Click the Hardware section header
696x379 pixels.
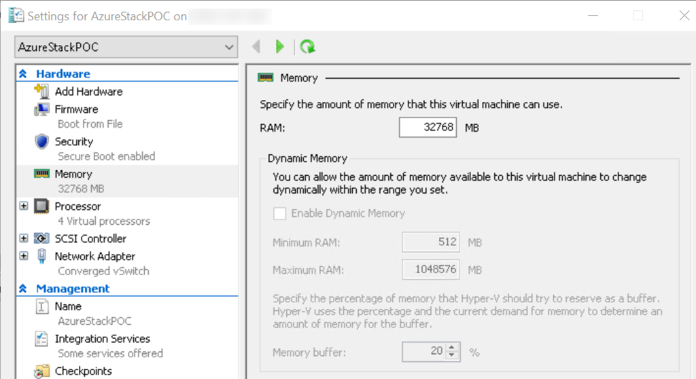tap(63, 73)
